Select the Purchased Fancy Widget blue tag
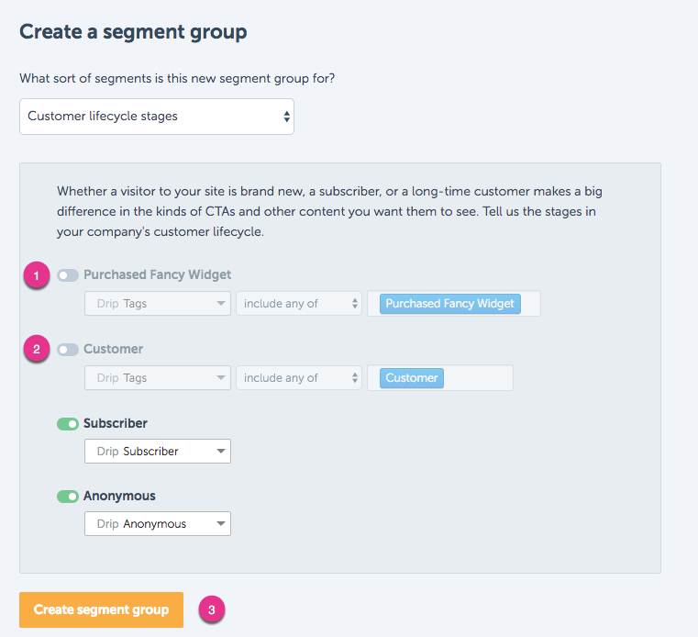698x637 pixels. coord(449,304)
